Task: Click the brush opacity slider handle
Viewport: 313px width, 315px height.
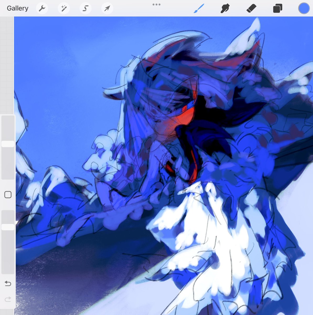Action: coord(8,227)
